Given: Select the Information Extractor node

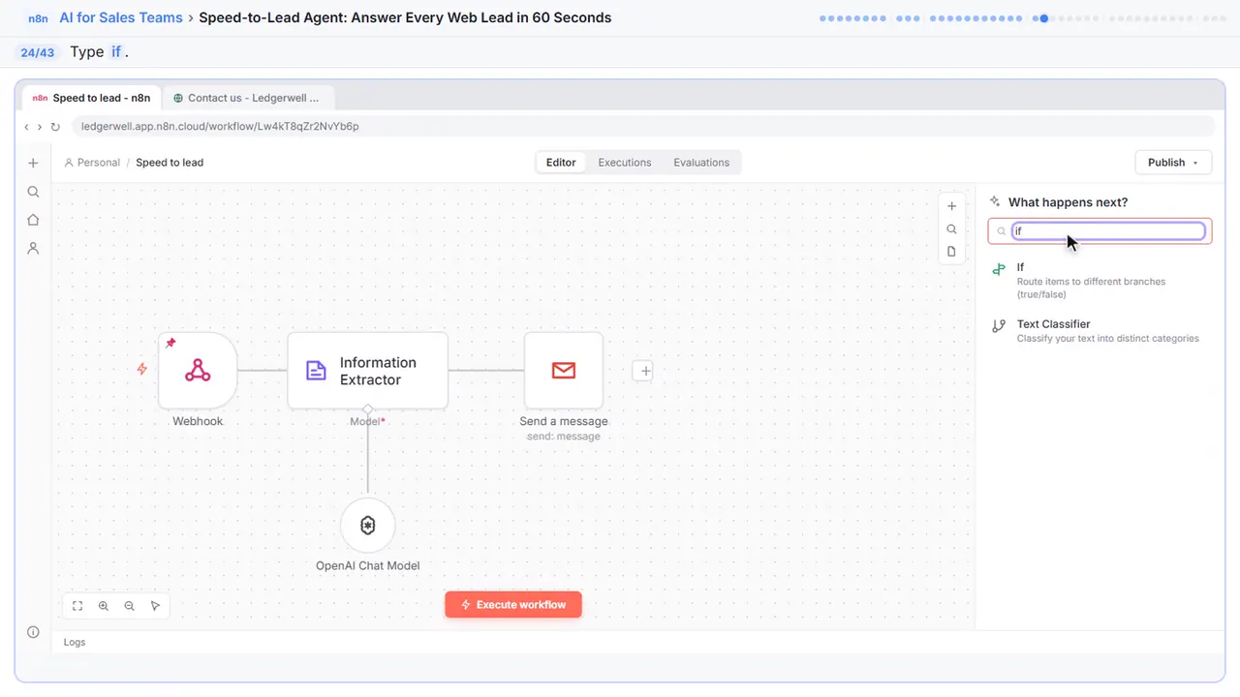Looking at the screenshot, I should pos(368,370).
